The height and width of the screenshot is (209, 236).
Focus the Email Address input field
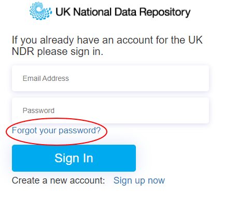coord(110,78)
